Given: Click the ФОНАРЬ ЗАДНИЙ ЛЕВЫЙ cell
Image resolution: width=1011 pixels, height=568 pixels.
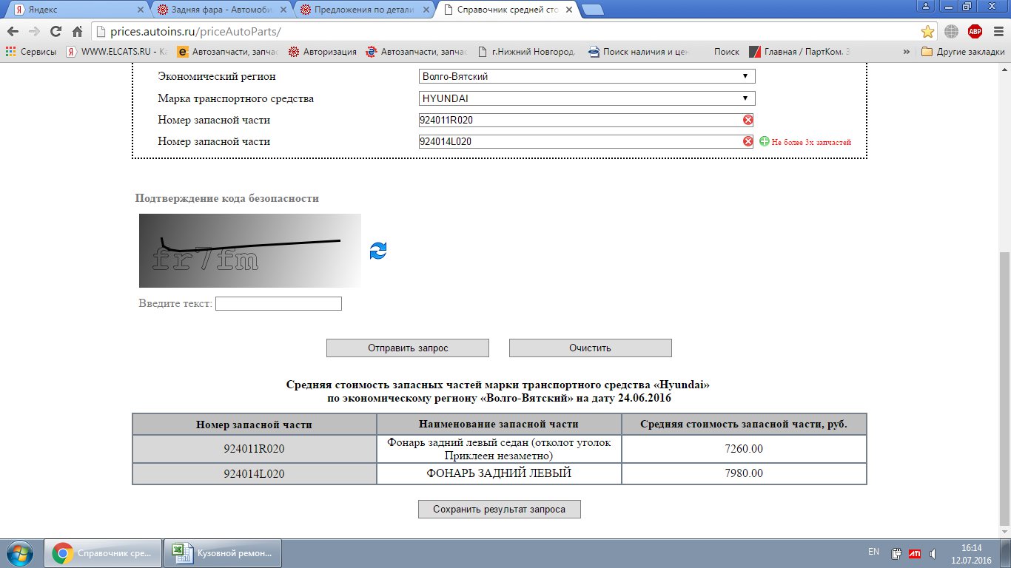Looking at the screenshot, I should coord(499,473).
